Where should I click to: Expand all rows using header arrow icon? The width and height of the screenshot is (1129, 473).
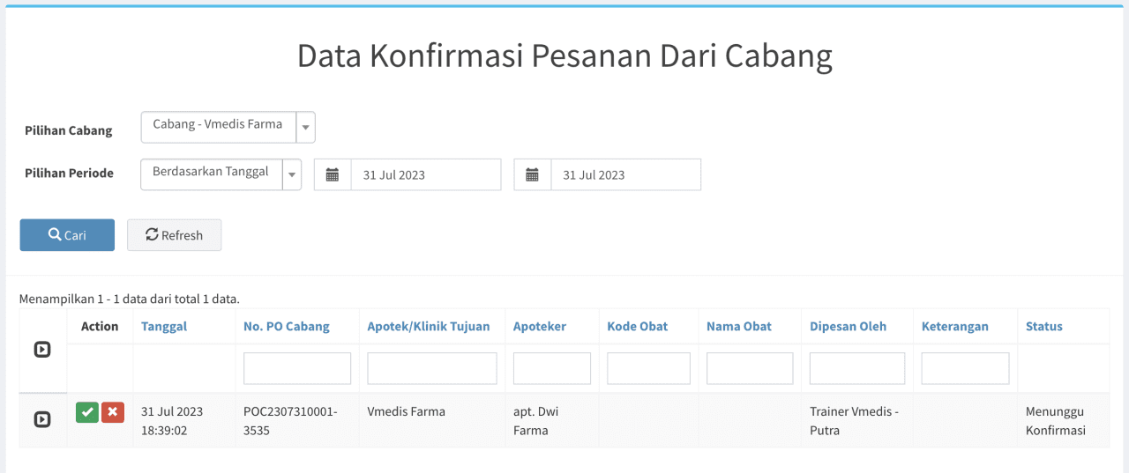click(42, 350)
